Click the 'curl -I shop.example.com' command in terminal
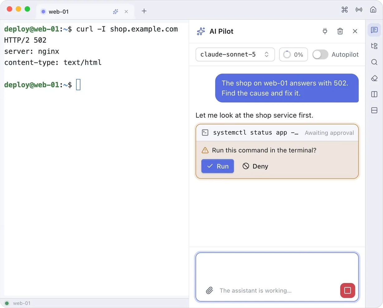This screenshot has height=308, width=383. click(127, 29)
